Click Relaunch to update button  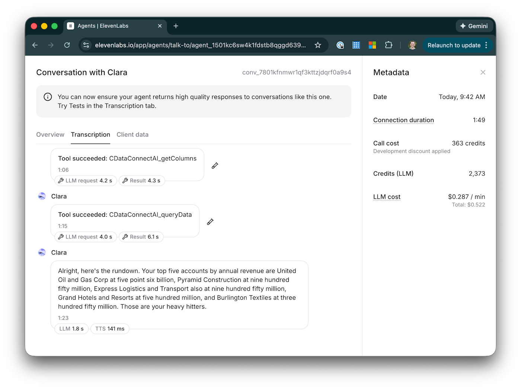point(454,45)
